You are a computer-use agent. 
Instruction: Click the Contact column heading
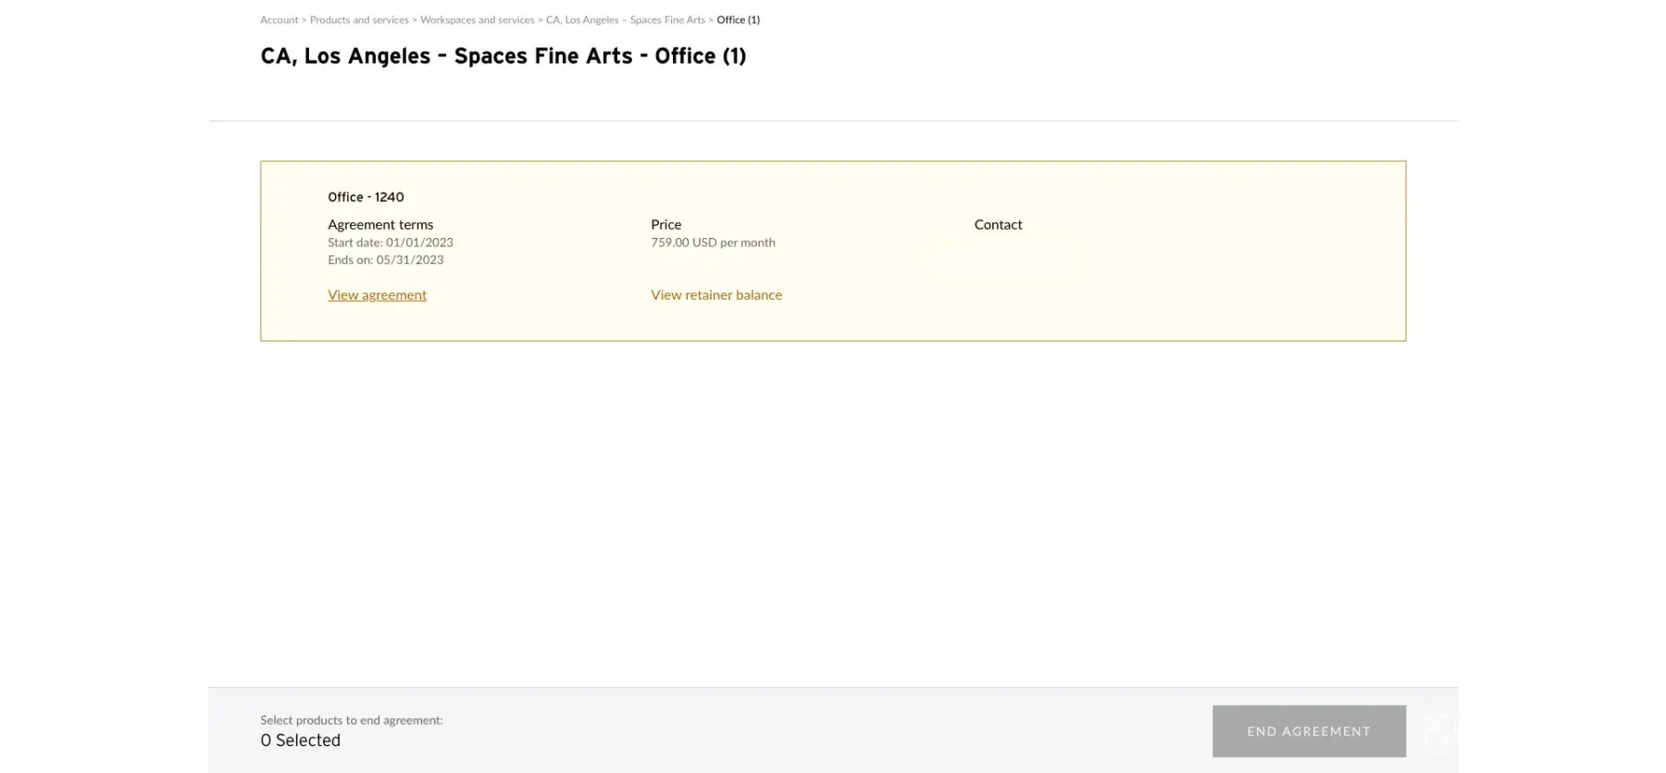998,224
